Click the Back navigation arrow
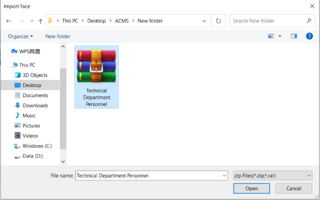 pos(8,21)
